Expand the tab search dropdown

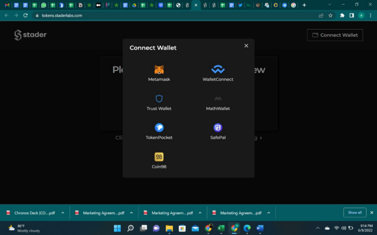coord(329,5)
